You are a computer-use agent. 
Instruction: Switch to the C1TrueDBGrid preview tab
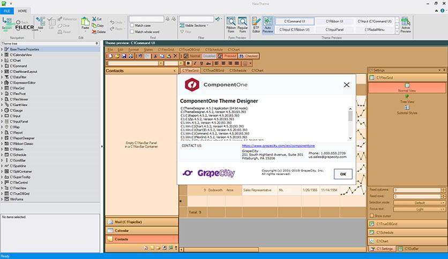214,70
